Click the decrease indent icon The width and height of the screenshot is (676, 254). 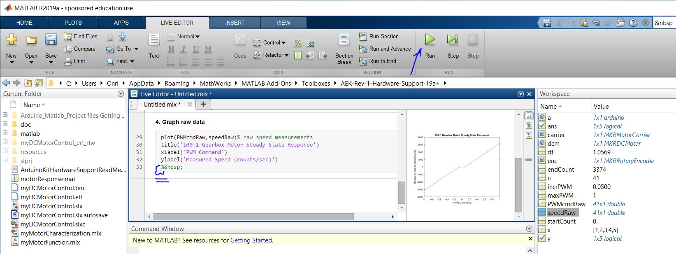pos(323,55)
